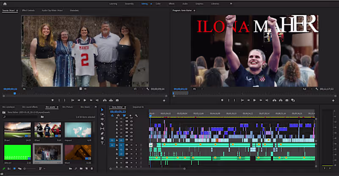Expand project panel tabs overflow chevrons
339x176 pixels.
96,107
